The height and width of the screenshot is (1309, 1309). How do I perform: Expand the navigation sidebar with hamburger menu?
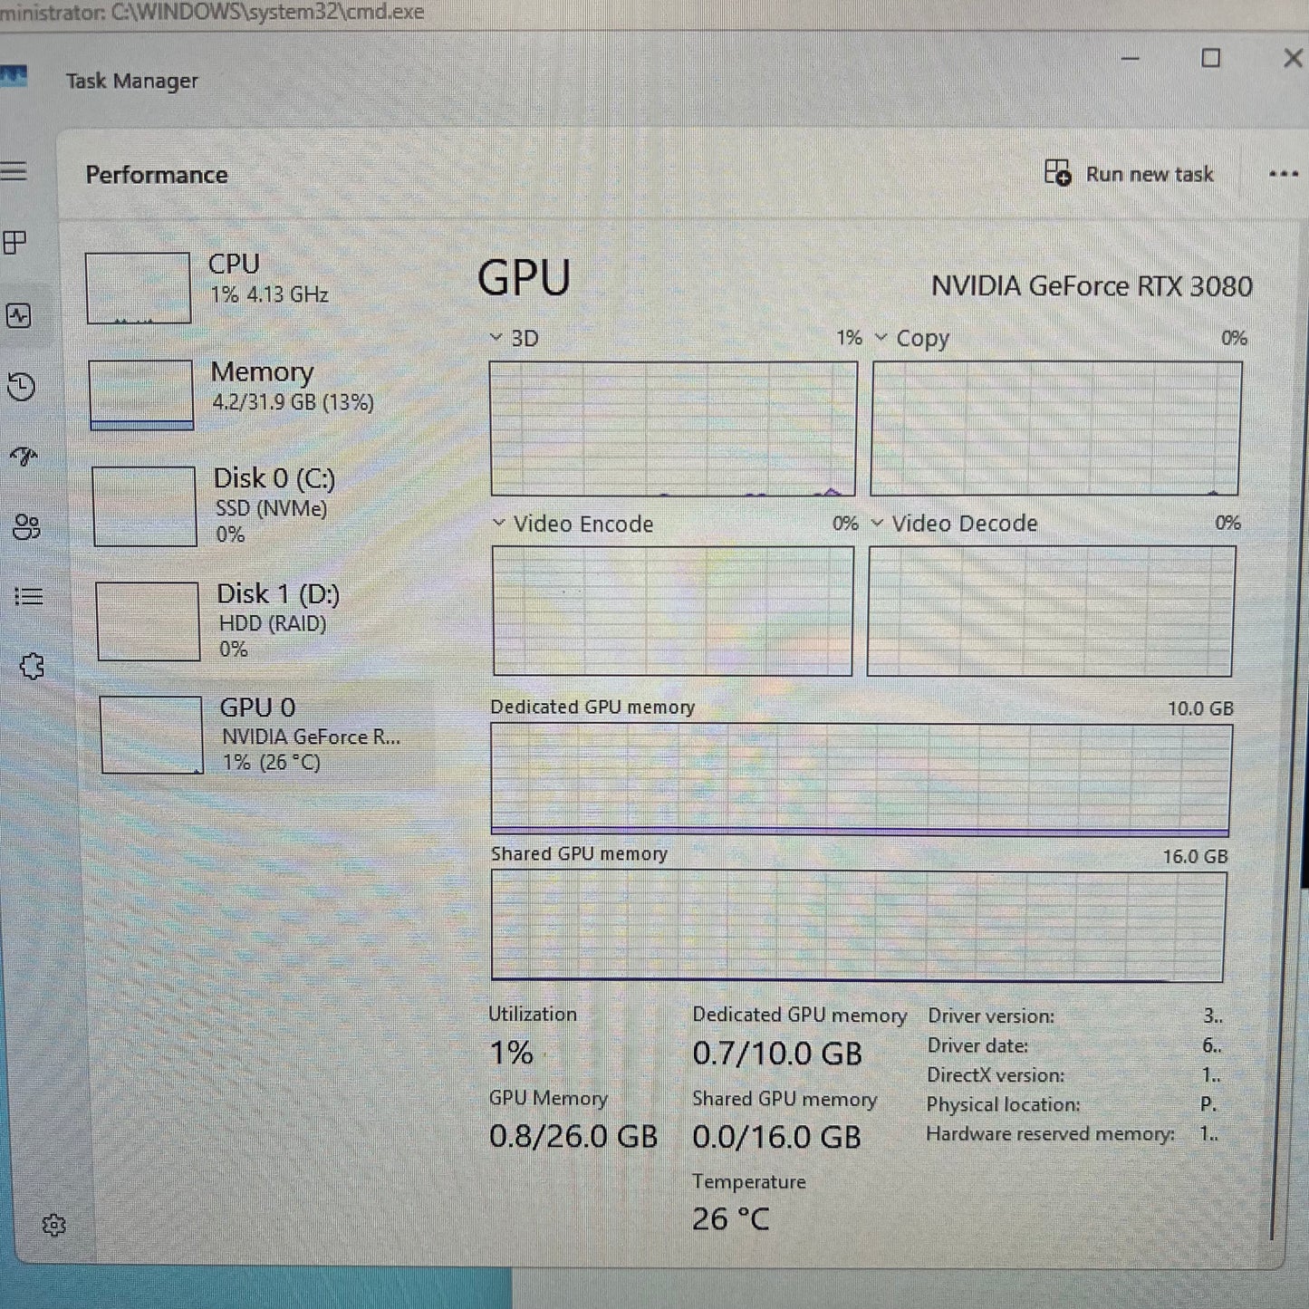(14, 172)
